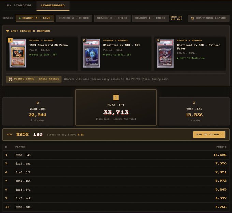Click the rank 1 badge on Charizard CD Promo
The height and width of the screenshot is (213, 232).
pos(10,40)
